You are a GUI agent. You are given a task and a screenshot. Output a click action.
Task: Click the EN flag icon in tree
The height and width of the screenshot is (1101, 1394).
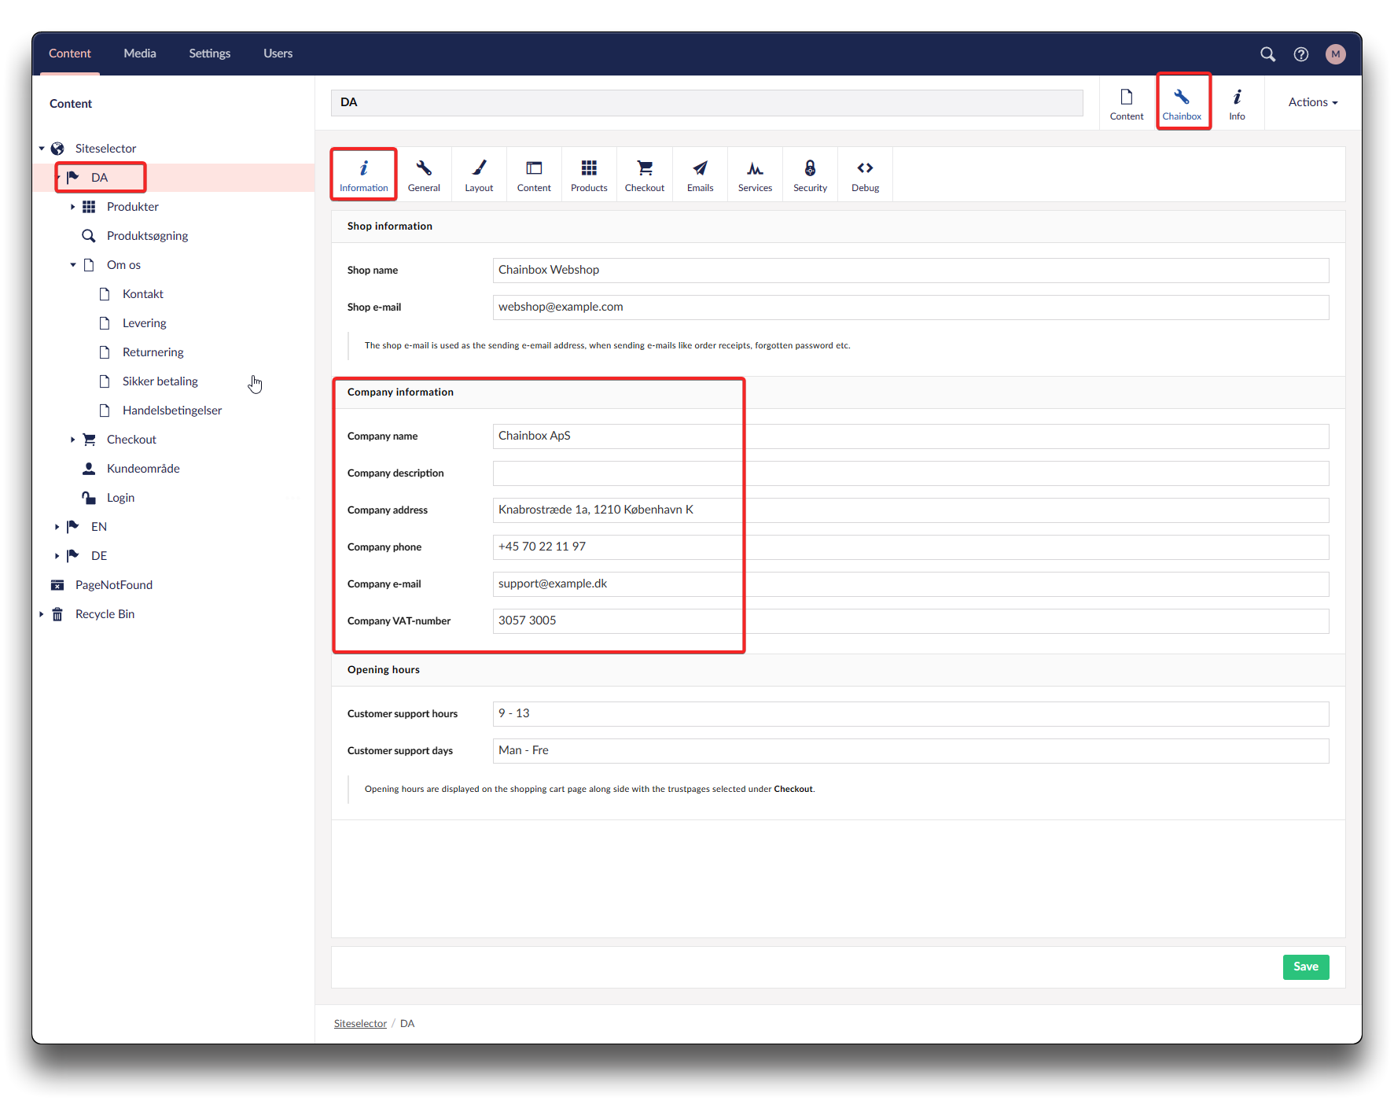click(73, 527)
